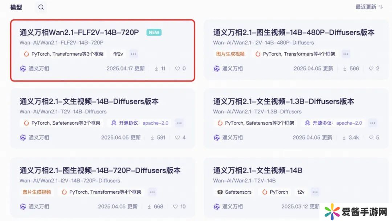Like the I2V-14B-480P-Diffusers model heart icon
The width and height of the screenshot is (392, 221).
[371, 68]
